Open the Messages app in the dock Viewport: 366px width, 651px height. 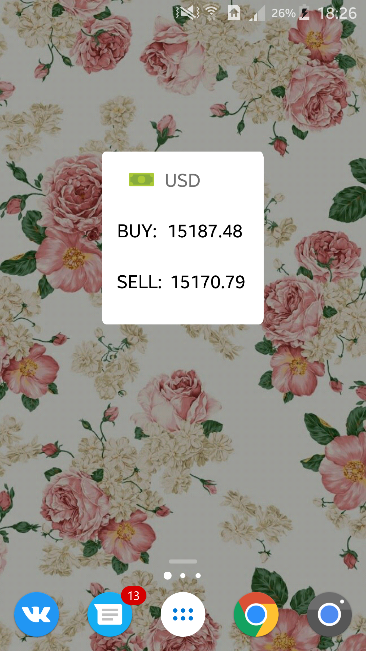[x=109, y=615]
